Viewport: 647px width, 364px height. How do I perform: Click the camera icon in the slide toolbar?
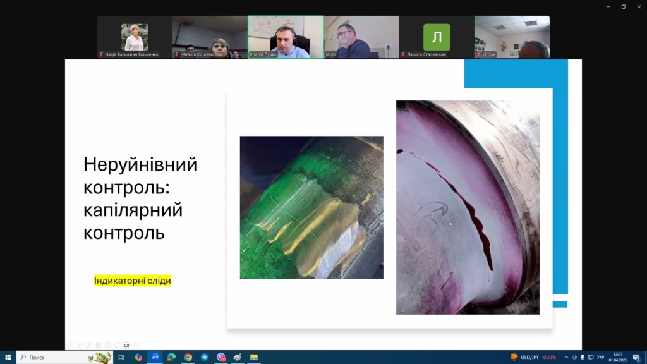point(127,345)
